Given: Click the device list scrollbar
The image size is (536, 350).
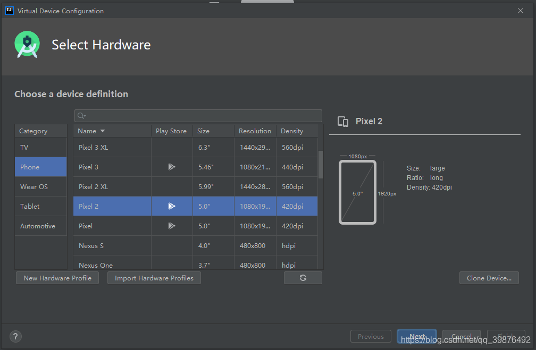Looking at the screenshot, I should point(321,165).
